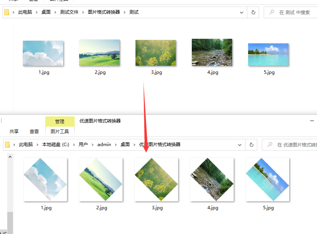Expand upper address bar history dropdown
Viewport: 317px width, 234px height.
pyautogui.click(x=242, y=12)
